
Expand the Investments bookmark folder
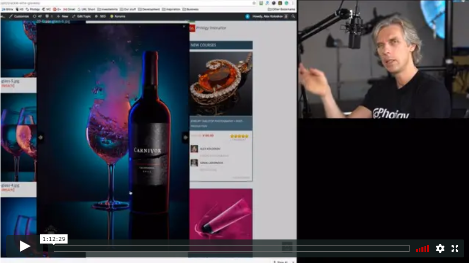point(108,9)
